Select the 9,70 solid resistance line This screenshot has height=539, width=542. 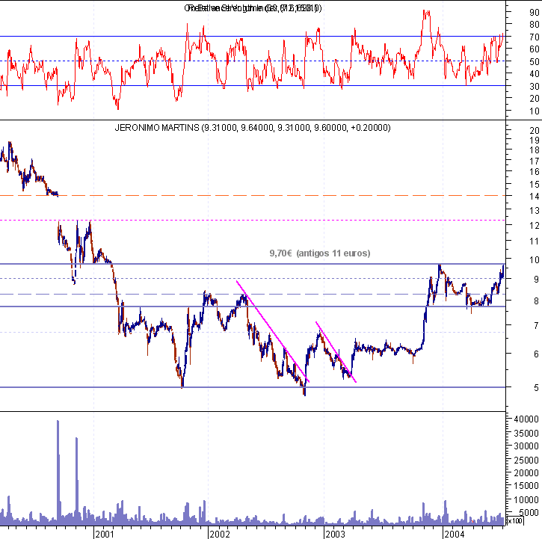click(253, 264)
